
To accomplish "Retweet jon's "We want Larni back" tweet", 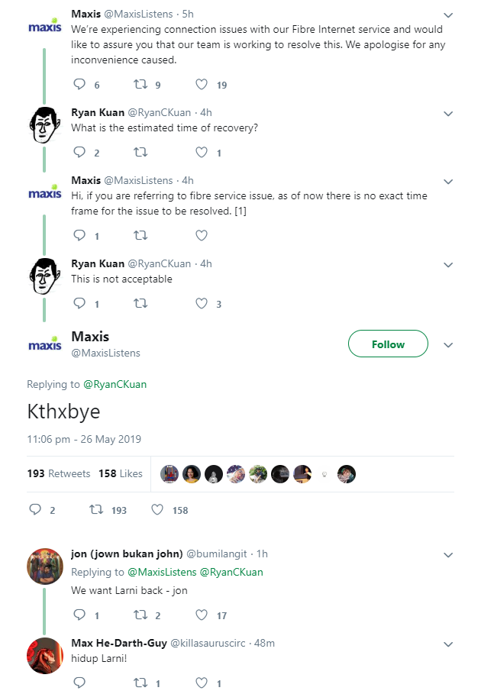I will pos(140,615).
